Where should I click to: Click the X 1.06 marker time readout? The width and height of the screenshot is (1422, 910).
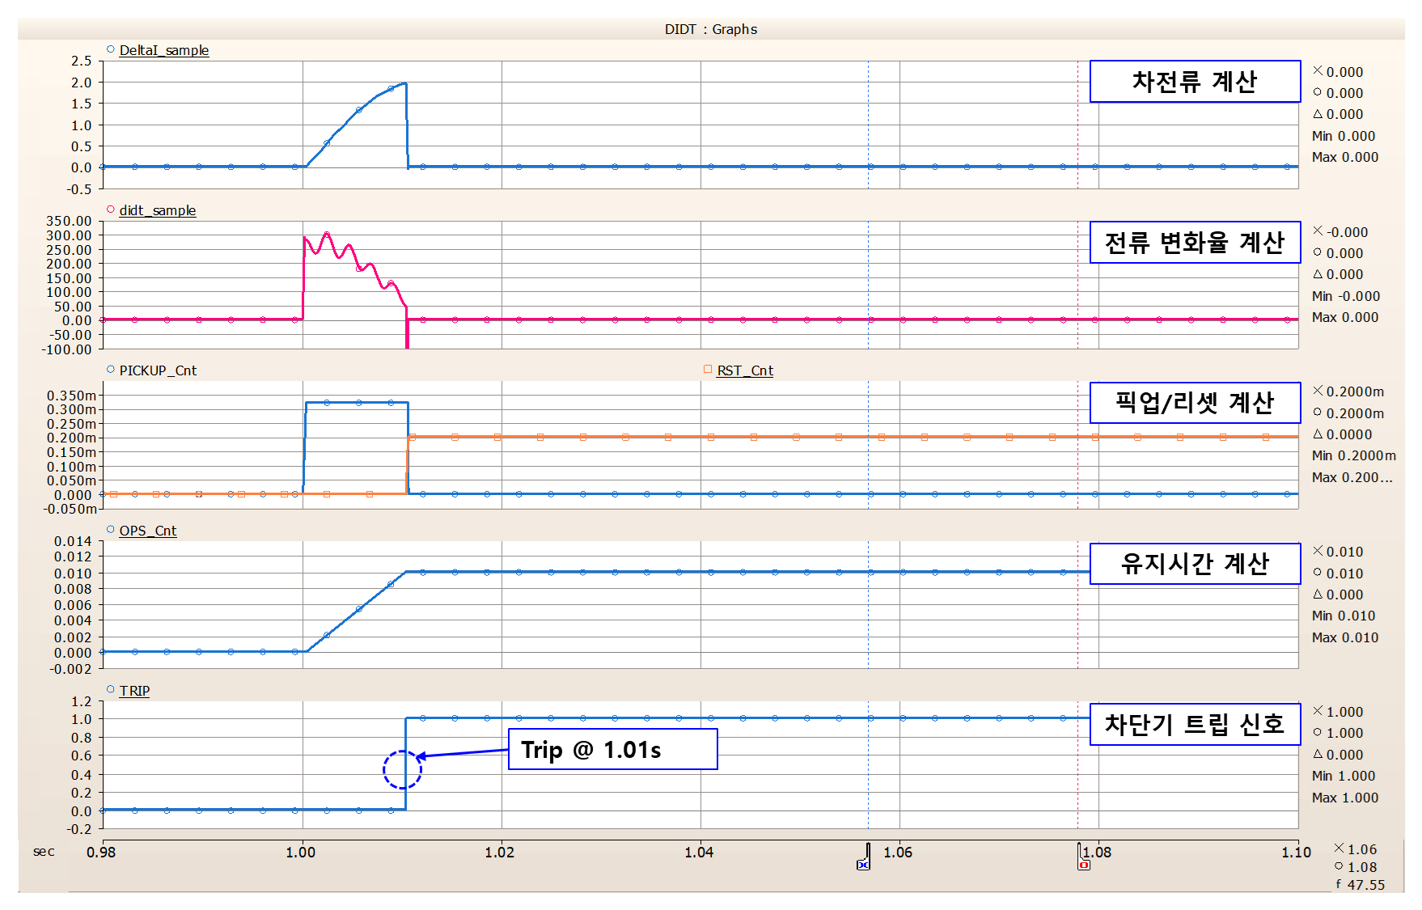1356,849
